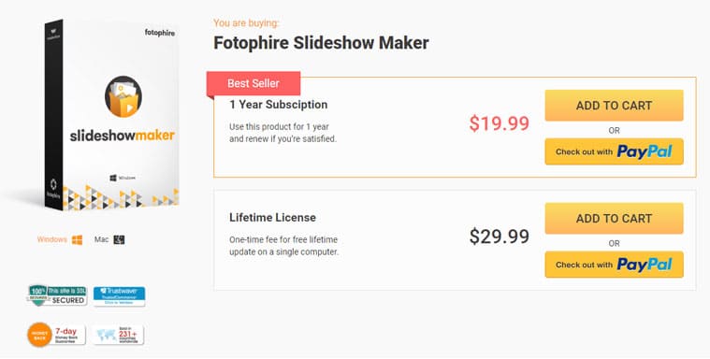
Task: Click the Best Seller ribbon tag
Action: 254,84
